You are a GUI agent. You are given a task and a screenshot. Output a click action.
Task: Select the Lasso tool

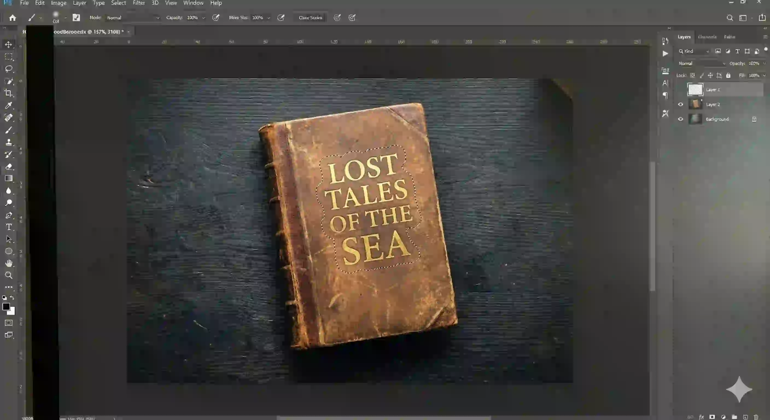pyautogui.click(x=9, y=69)
